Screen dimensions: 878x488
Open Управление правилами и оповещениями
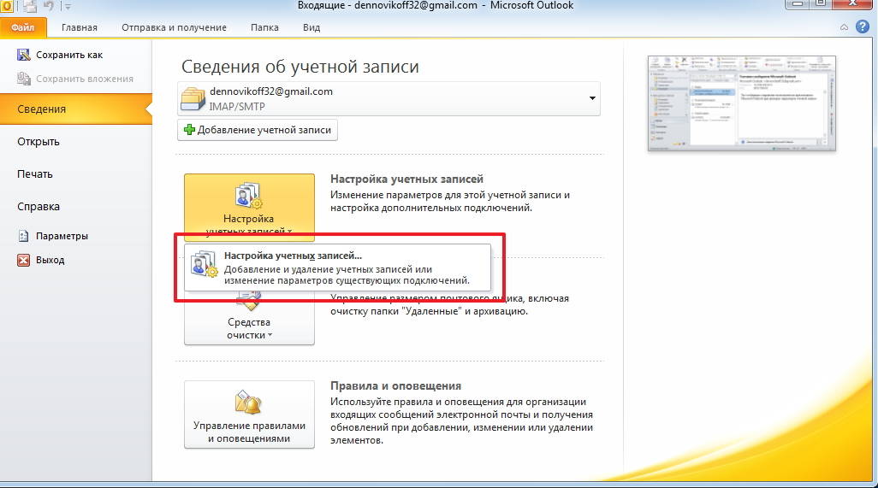pos(249,415)
